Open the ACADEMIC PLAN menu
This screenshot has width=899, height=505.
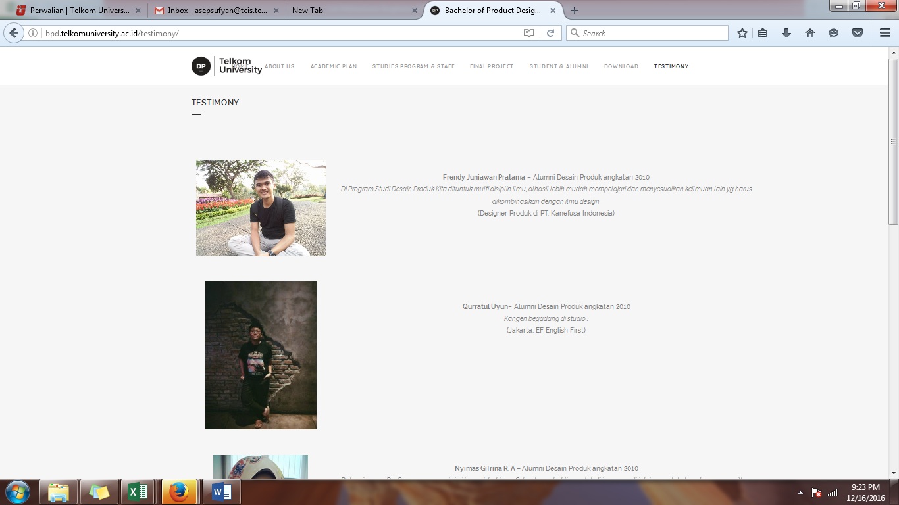click(334, 66)
